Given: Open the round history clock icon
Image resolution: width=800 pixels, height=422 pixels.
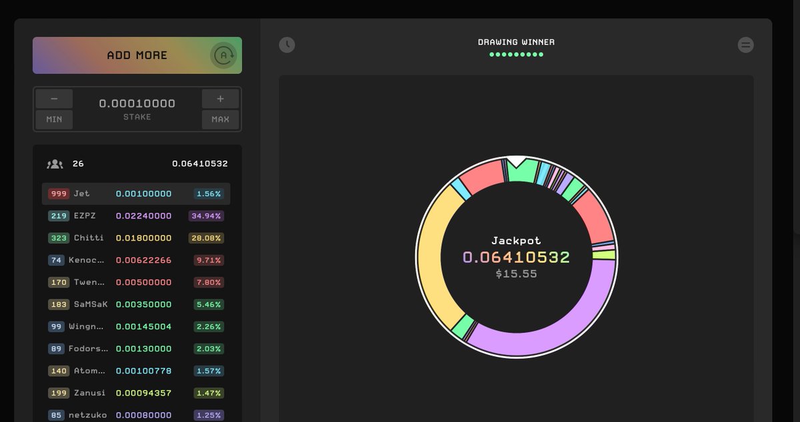Looking at the screenshot, I should (287, 45).
